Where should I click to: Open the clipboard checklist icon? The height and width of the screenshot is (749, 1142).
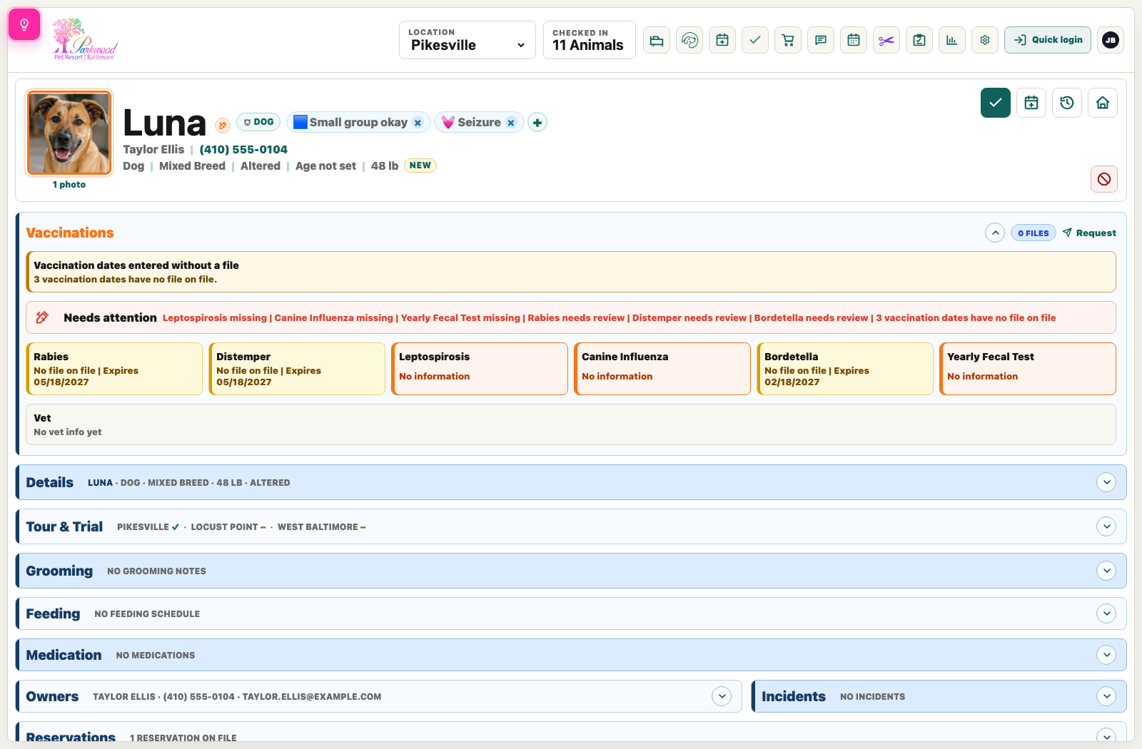click(919, 40)
